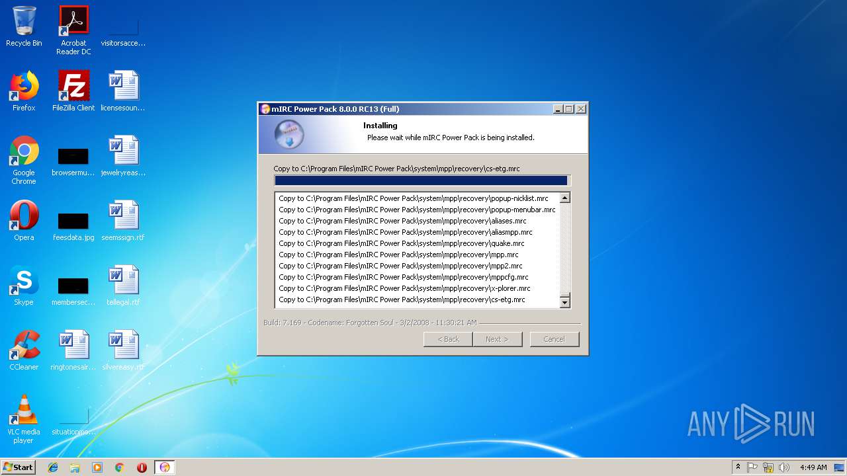Select the aliases.mrc log line
The height and width of the screenshot is (476, 847).
[x=402, y=221]
